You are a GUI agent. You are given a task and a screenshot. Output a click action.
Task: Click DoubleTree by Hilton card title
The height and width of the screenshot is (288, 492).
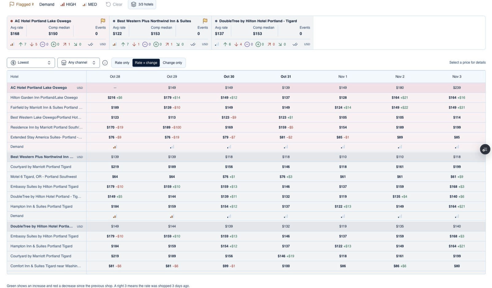click(258, 21)
